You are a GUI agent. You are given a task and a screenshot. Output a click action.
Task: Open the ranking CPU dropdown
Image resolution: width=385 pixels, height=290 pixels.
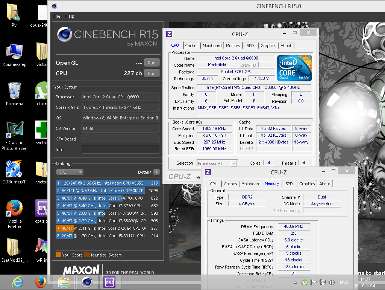tap(70, 172)
